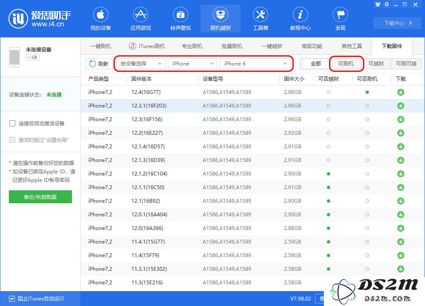The height and width of the screenshot is (306, 425).
Task: Download the 12.1.3(16D39) firmware
Action: pyautogui.click(x=401, y=160)
